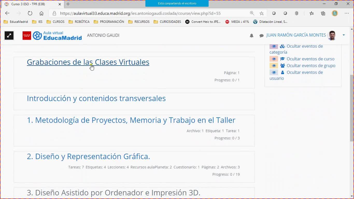Open the CURSOS bookmarks folder
Image resolution: width=354 pixels, height=199 pixels.
pyautogui.click(x=55, y=22)
